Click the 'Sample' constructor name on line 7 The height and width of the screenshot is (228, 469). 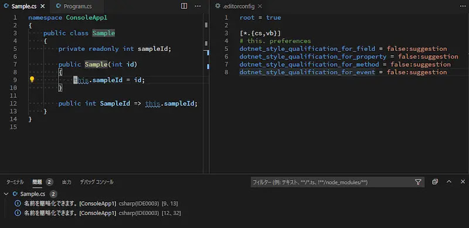[96, 64]
